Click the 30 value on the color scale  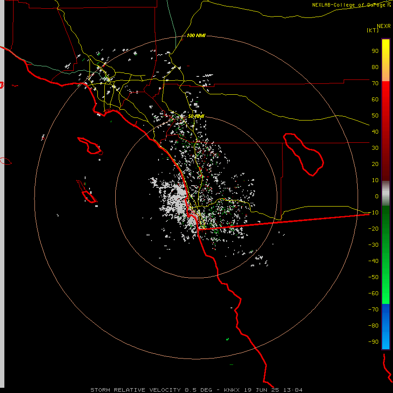click(375, 148)
